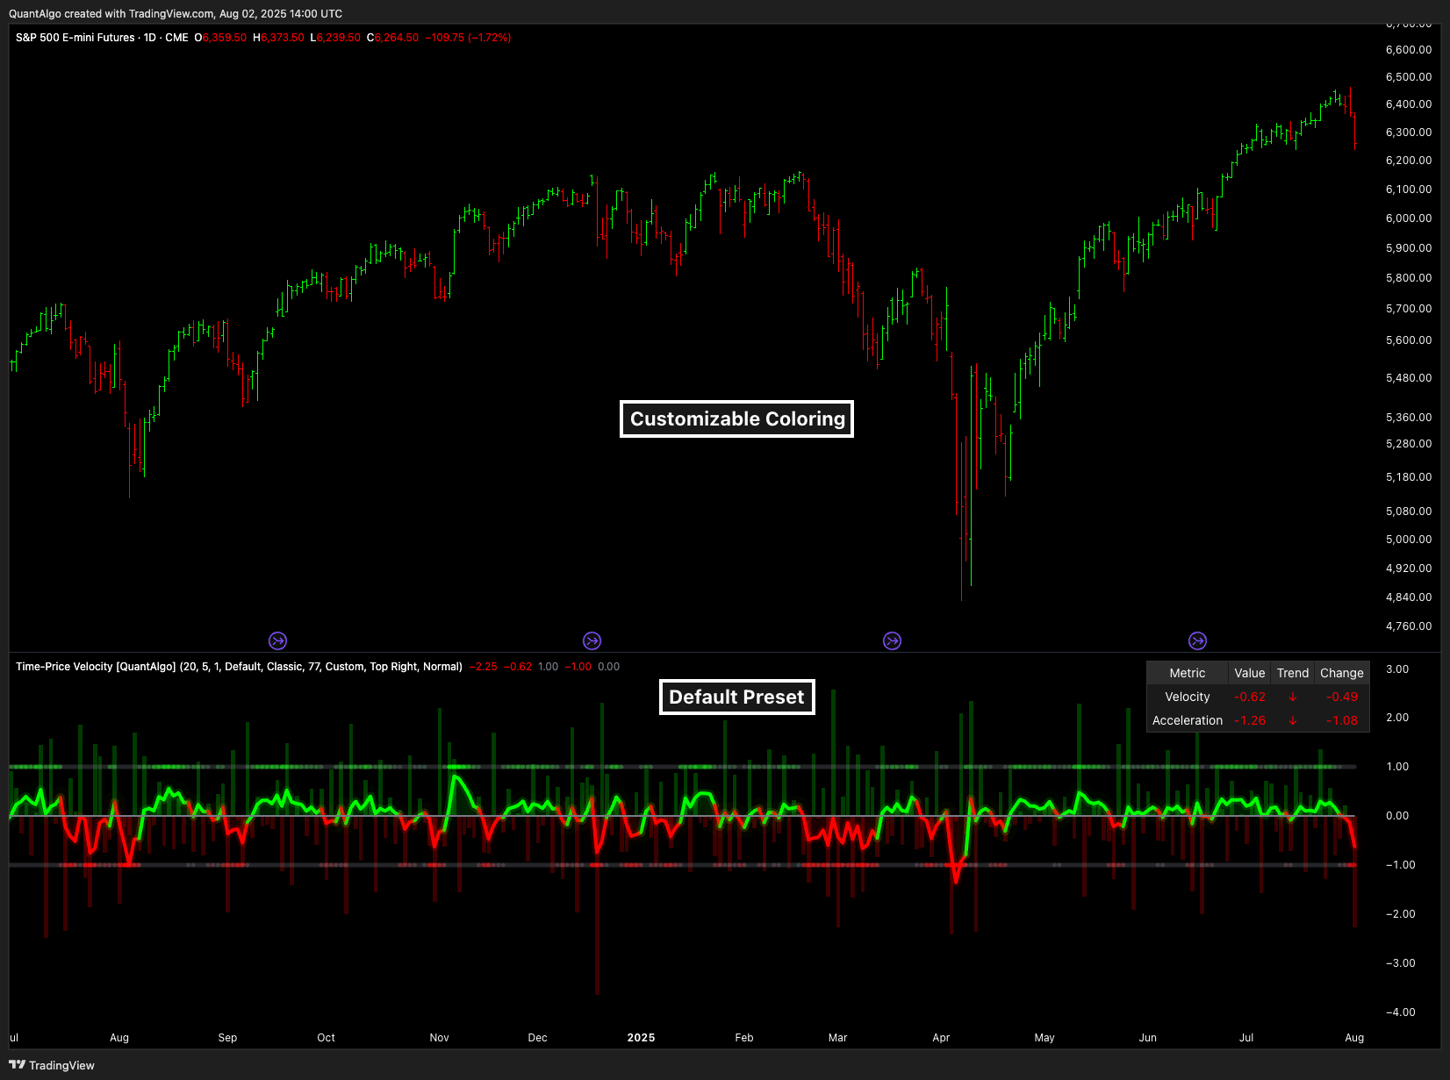The width and height of the screenshot is (1450, 1080).
Task: Click the 5,480.00 price axis label
Action: (x=1409, y=378)
